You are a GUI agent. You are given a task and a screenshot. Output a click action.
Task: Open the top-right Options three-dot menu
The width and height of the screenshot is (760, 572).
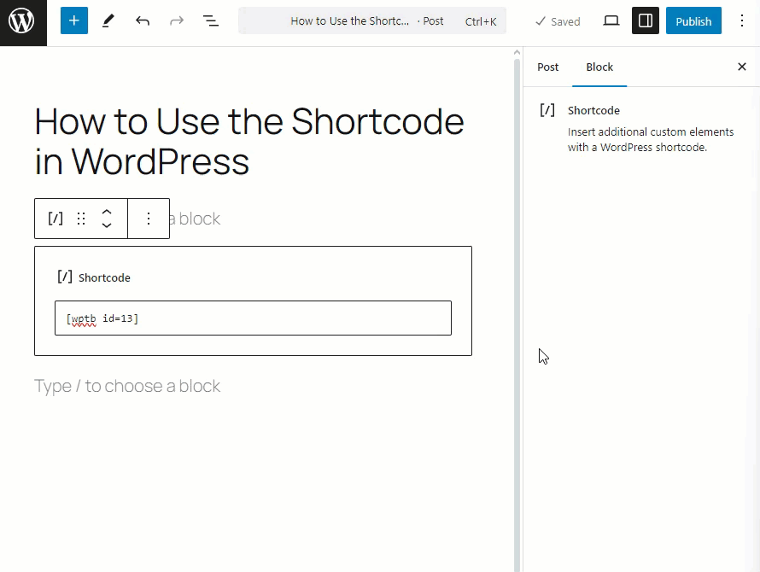[742, 20]
